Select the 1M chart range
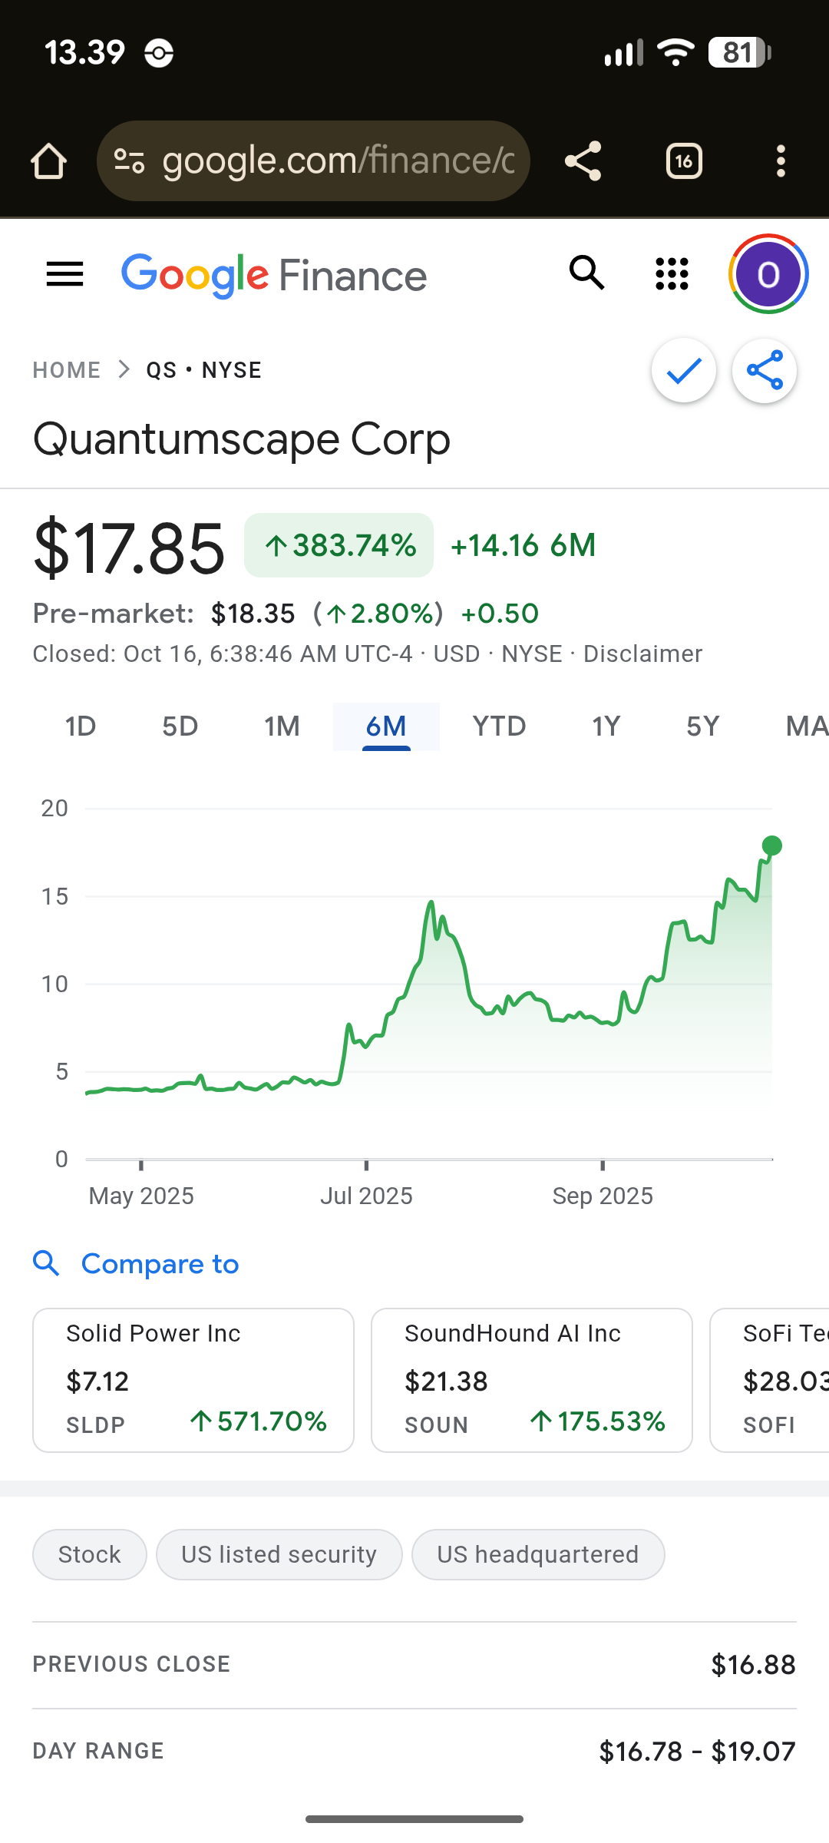Viewport: 829px width, 1843px height. click(282, 726)
